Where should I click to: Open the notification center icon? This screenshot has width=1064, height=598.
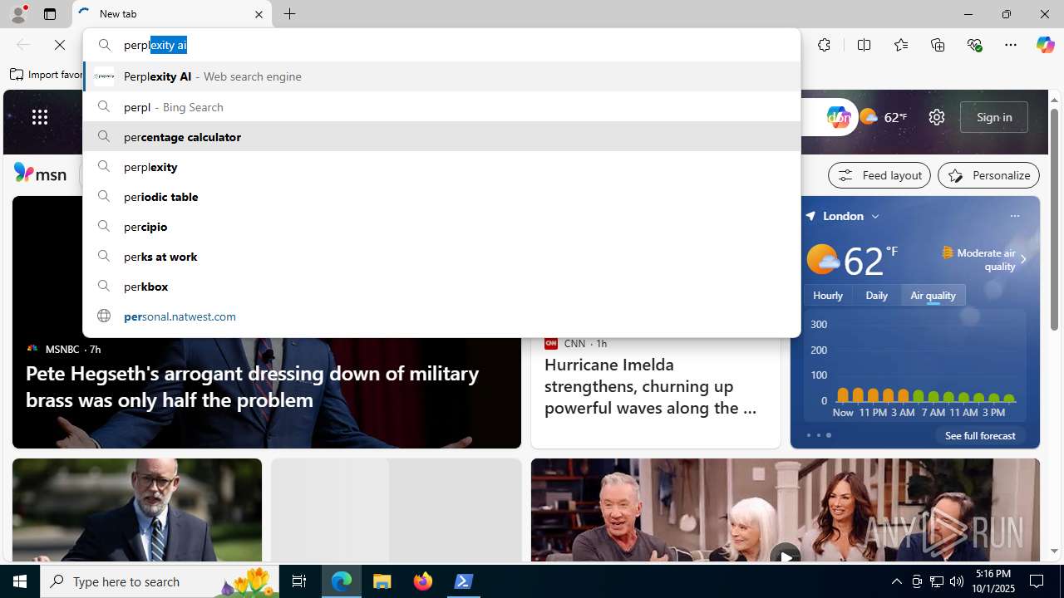click(1037, 581)
